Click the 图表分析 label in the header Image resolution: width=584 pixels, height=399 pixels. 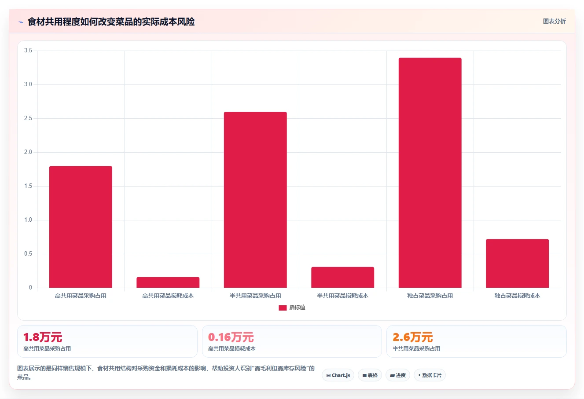pyautogui.click(x=554, y=21)
